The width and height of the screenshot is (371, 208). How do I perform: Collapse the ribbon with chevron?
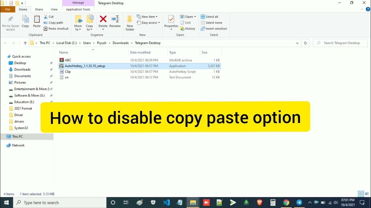[362, 10]
